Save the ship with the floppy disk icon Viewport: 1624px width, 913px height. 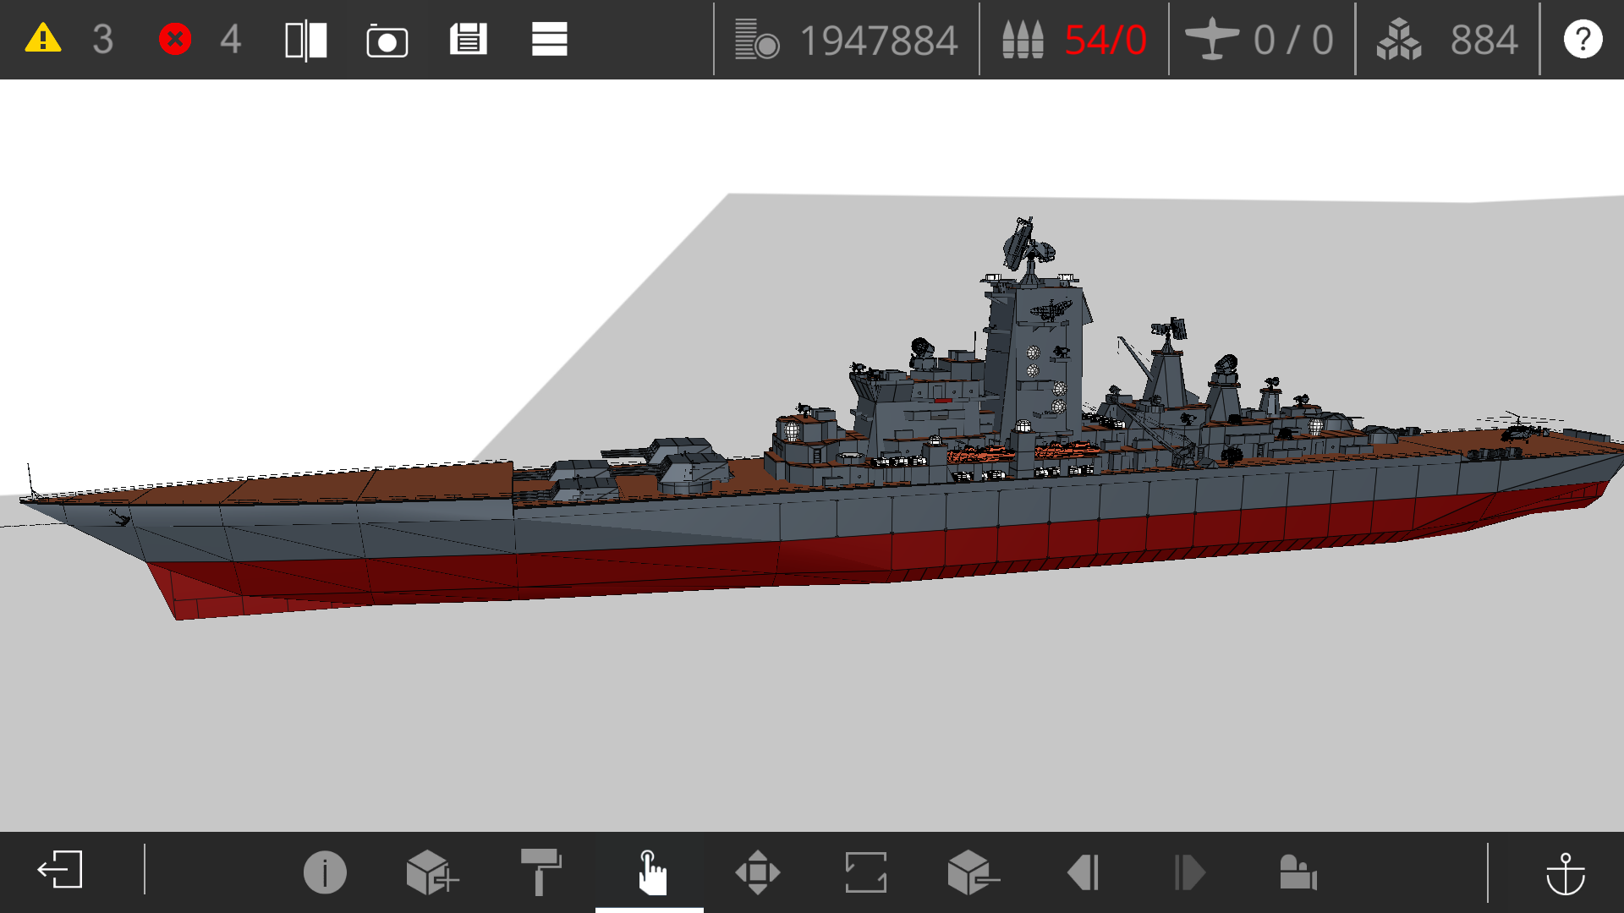point(468,40)
